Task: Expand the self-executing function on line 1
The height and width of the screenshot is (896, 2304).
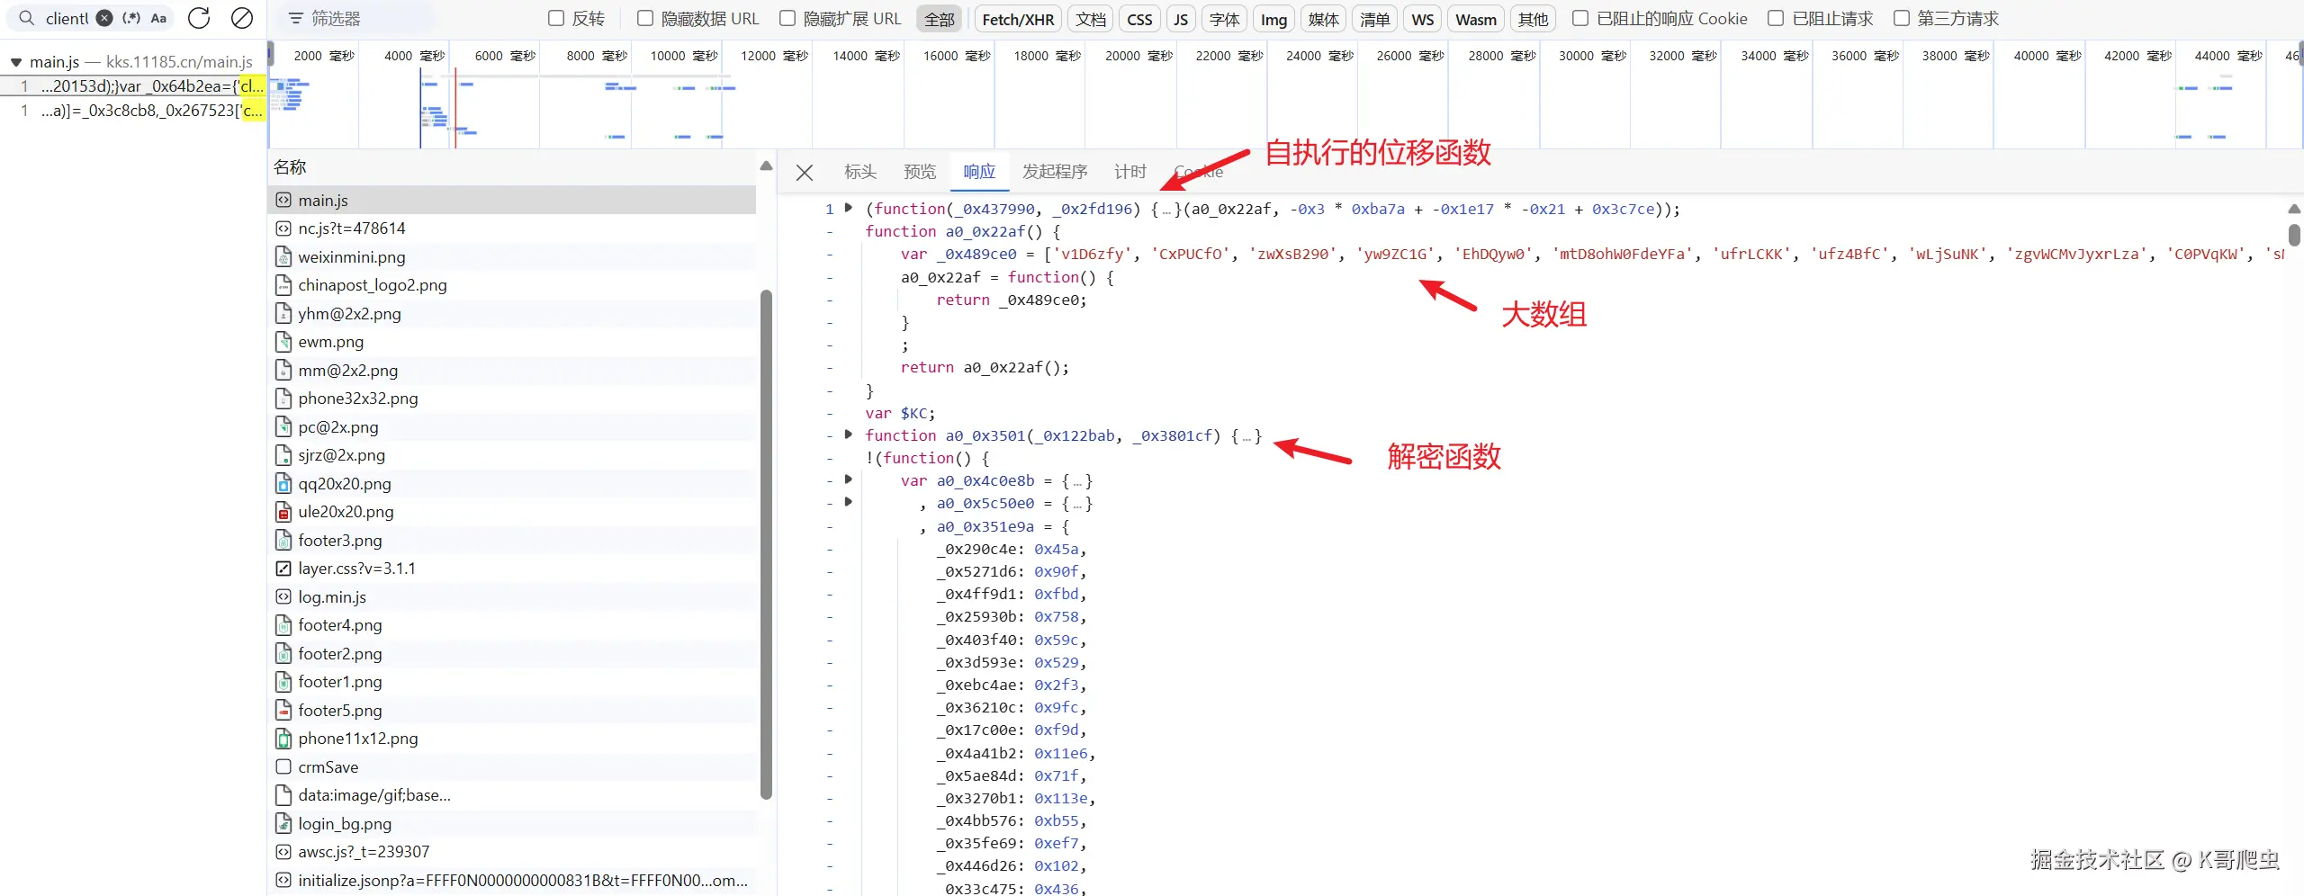Action: pyautogui.click(x=848, y=208)
